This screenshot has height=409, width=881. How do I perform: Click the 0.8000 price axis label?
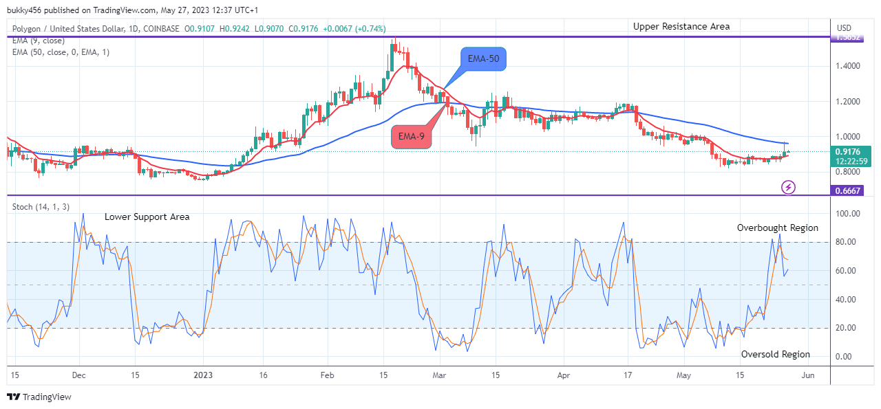[x=849, y=172]
